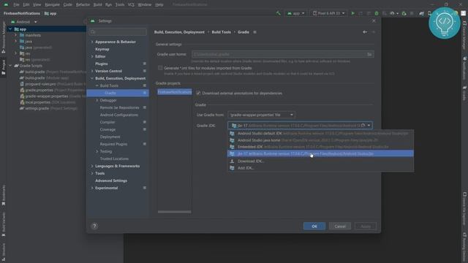Click the OK button

314,226
